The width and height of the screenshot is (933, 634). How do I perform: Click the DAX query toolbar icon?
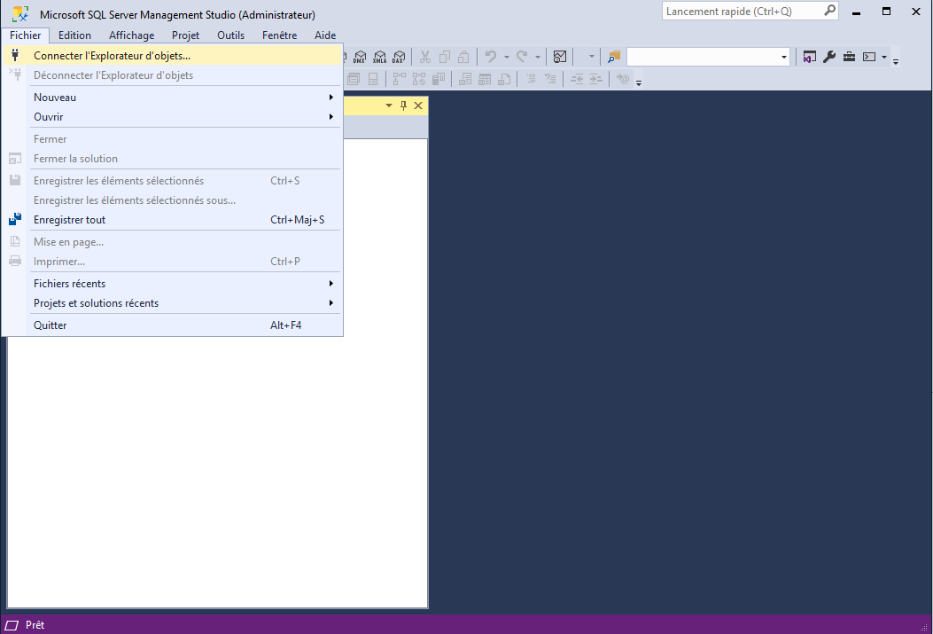tap(399, 57)
